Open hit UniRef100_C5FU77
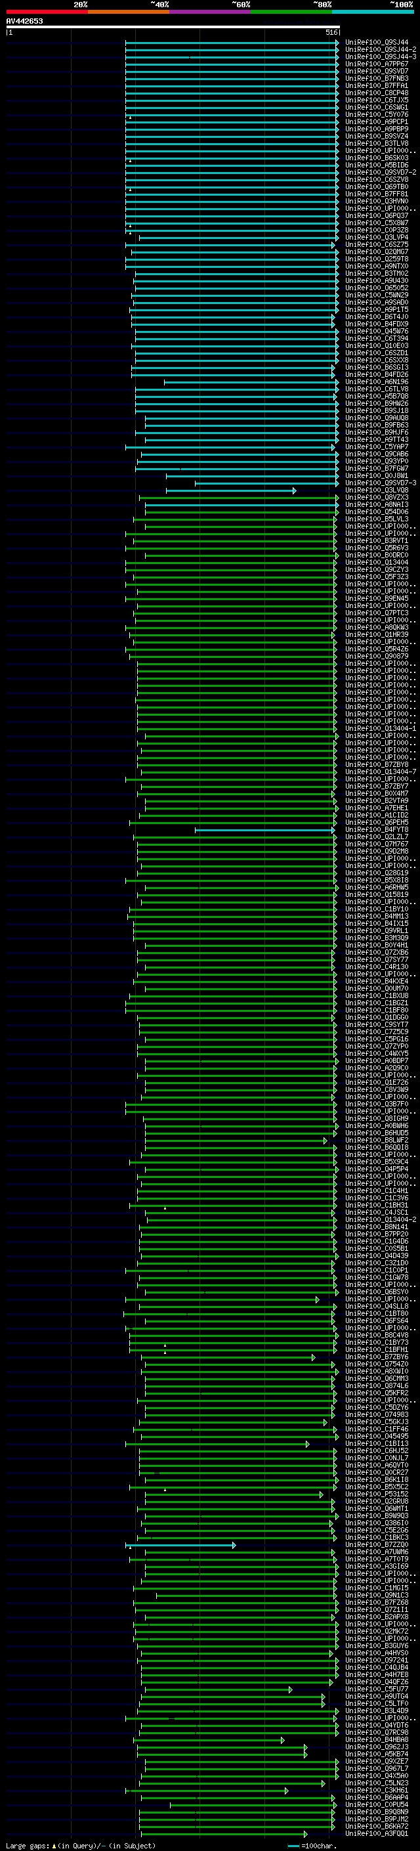This screenshot has height=1851, width=420. (376, 1689)
